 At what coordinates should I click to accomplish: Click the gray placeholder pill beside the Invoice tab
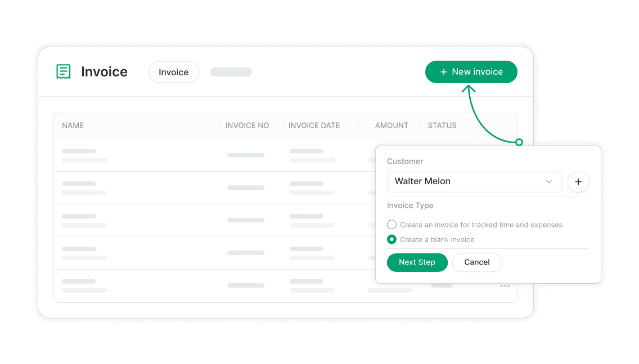coord(231,71)
